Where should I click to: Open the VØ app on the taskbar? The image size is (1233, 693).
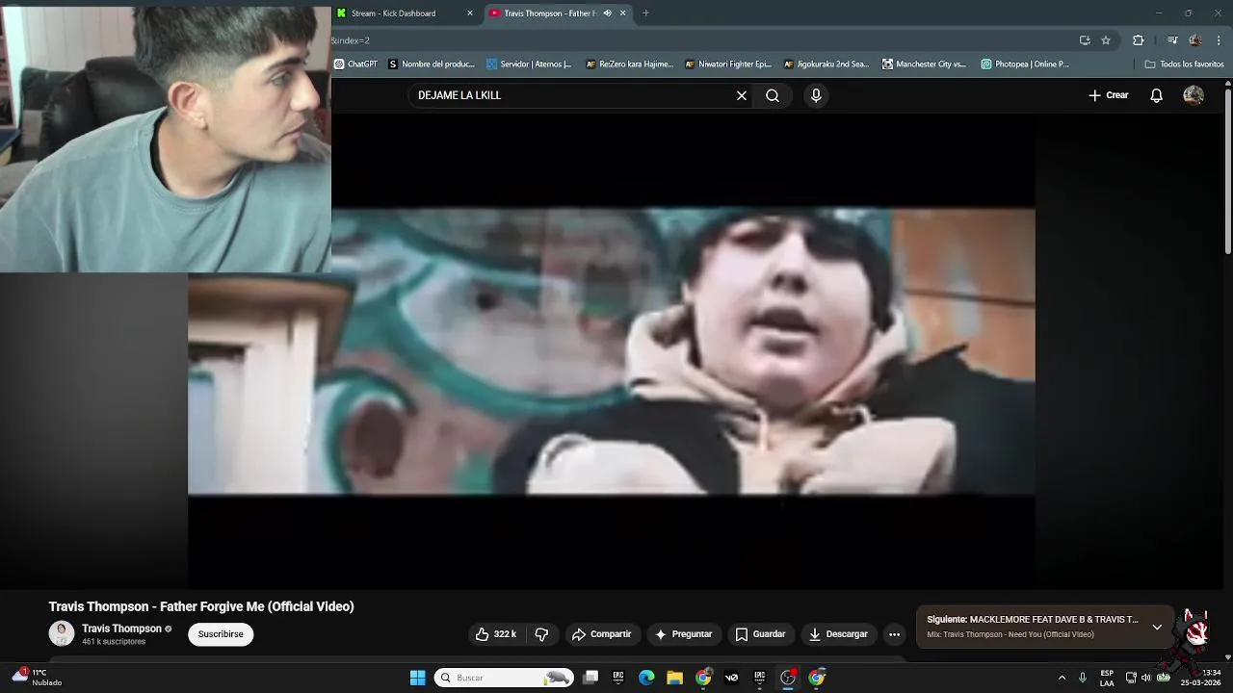[731, 678]
